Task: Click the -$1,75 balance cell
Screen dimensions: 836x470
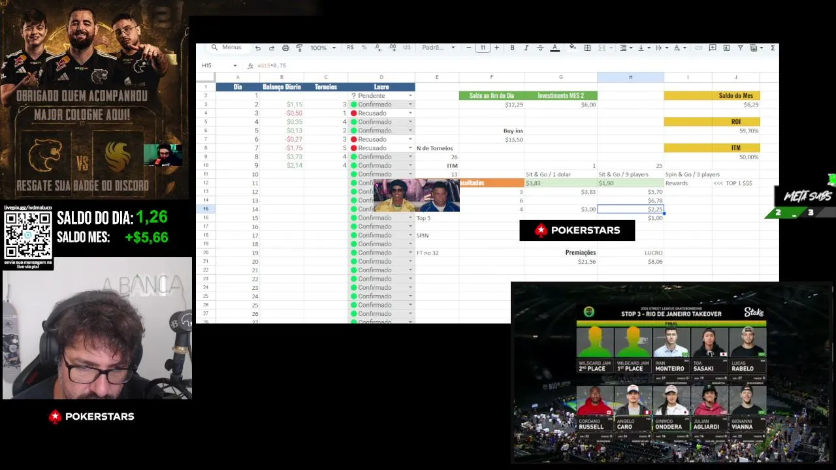Action: pos(281,148)
